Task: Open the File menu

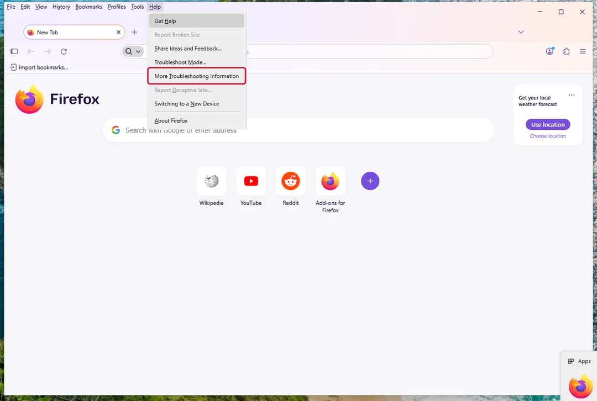Action: (x=11, y=7)
